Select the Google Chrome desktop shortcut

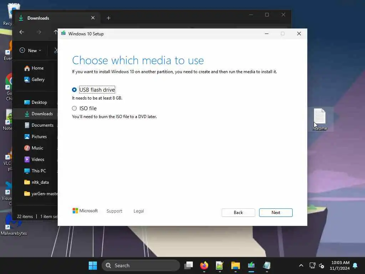tap(9, 87)
